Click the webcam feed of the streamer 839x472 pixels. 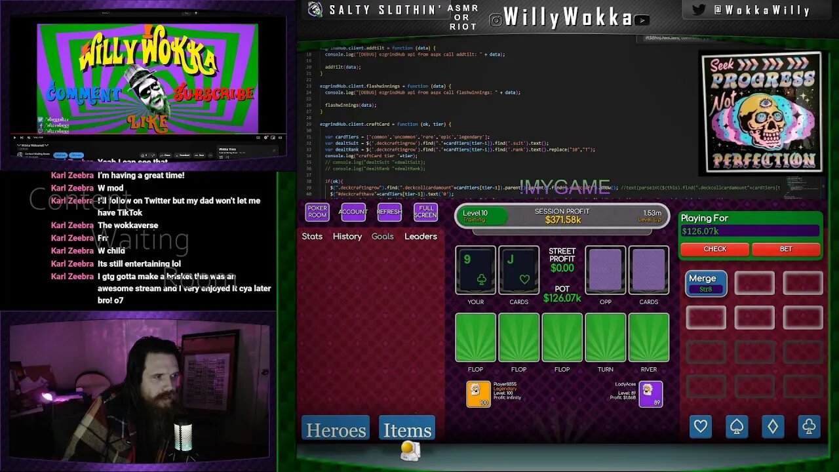coord(139,390)
